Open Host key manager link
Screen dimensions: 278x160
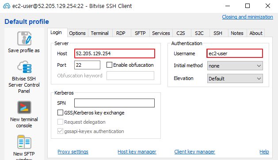click(x=137, y=152)
